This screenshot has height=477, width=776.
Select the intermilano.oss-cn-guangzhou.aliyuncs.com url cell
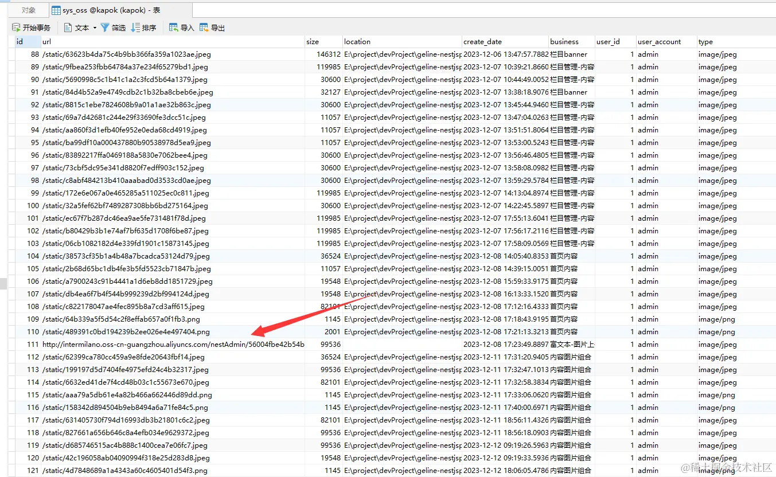coord(173,345)
